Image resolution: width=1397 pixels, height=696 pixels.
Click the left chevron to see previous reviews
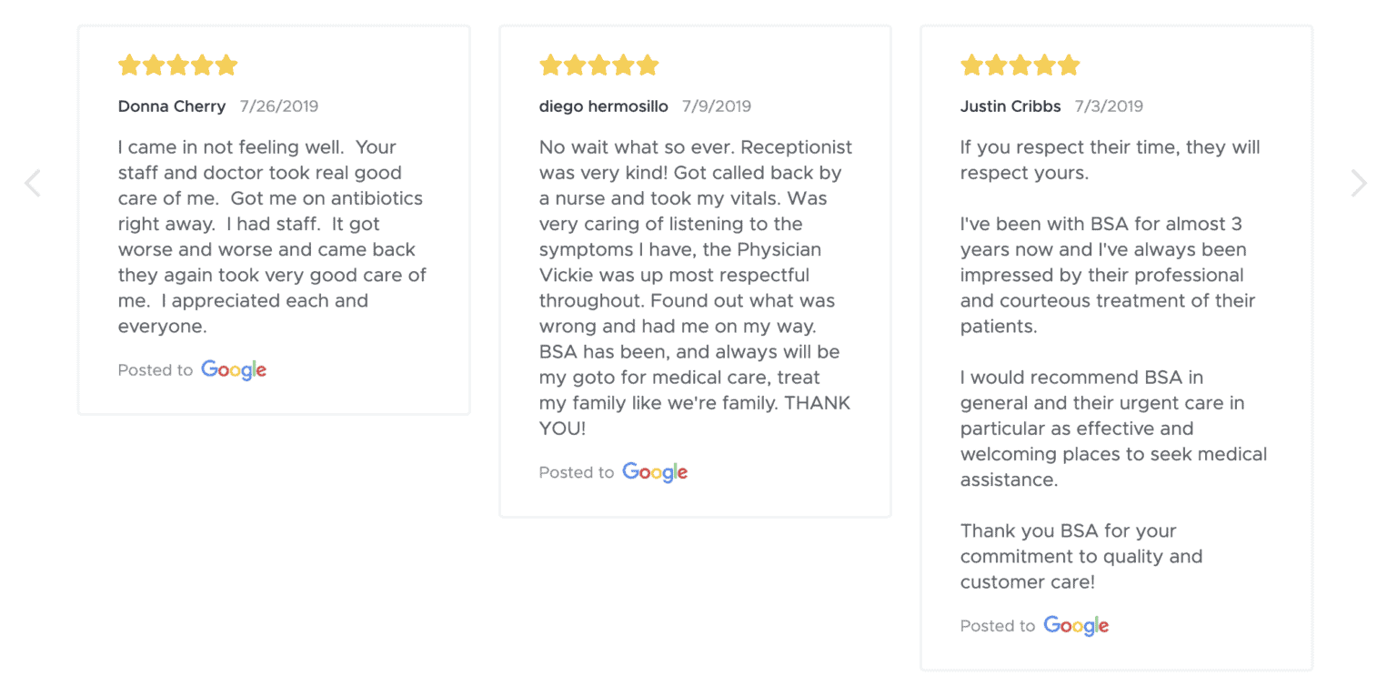tap(33, 182)
